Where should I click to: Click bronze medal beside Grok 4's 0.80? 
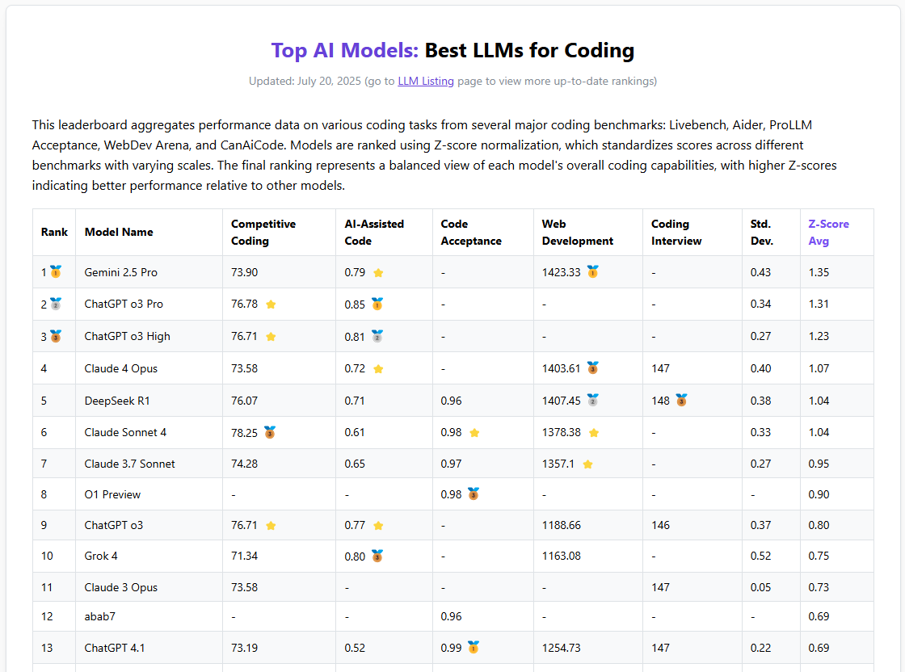coord(377,556)
